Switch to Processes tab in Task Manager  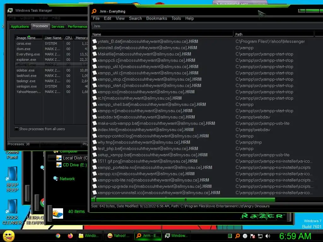[40, 26]
